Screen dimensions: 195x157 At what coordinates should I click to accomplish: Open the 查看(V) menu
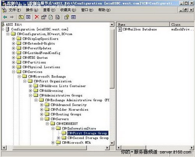(x=49, y=10)
